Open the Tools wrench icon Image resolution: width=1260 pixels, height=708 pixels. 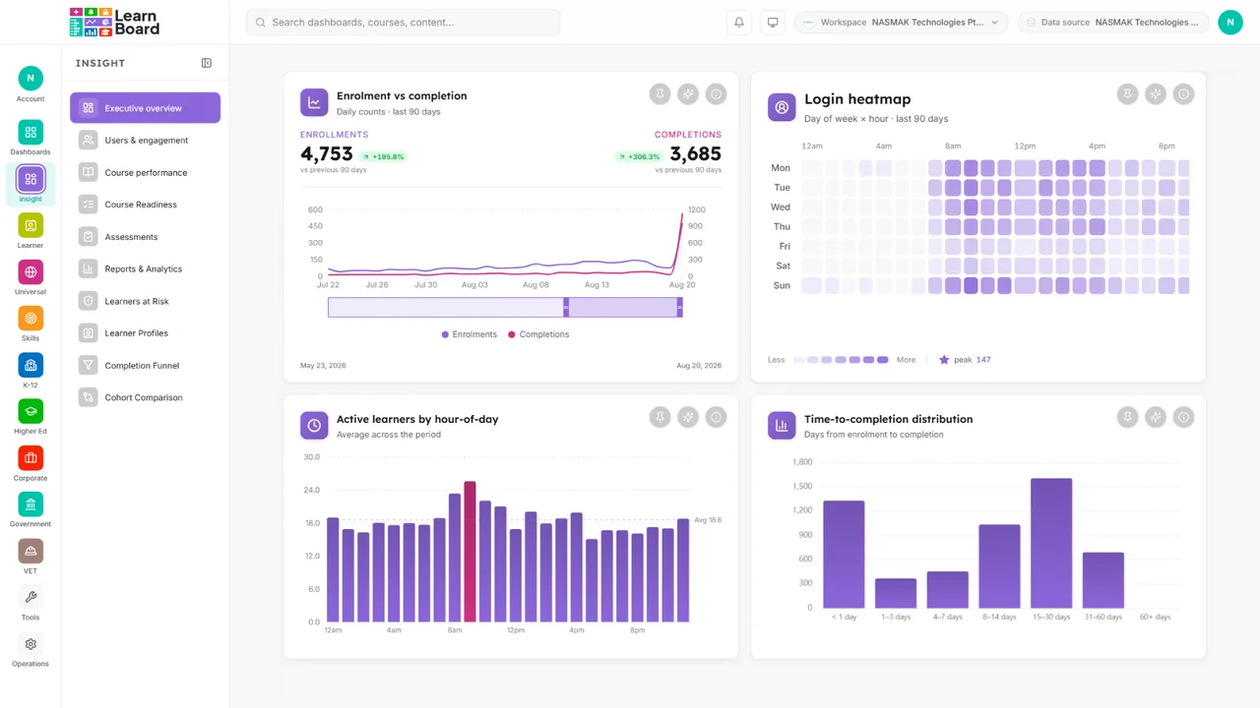tap(31, 597)
